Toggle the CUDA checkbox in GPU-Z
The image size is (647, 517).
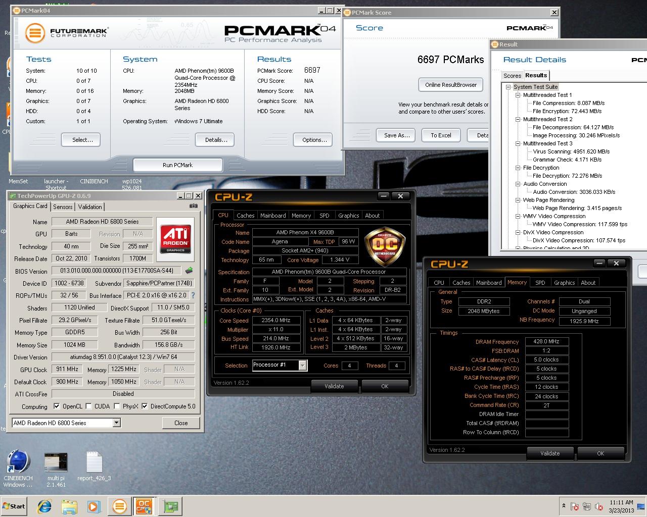pyautogui.click(x=89, y=406)
